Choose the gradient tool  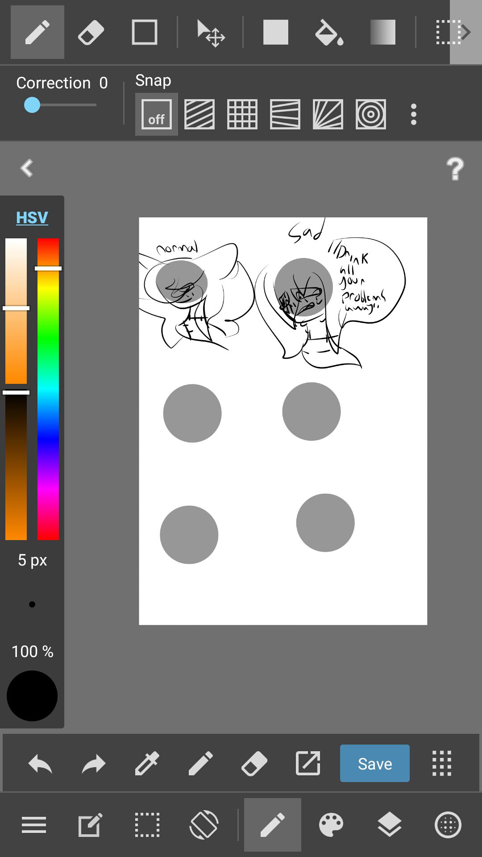383,32
